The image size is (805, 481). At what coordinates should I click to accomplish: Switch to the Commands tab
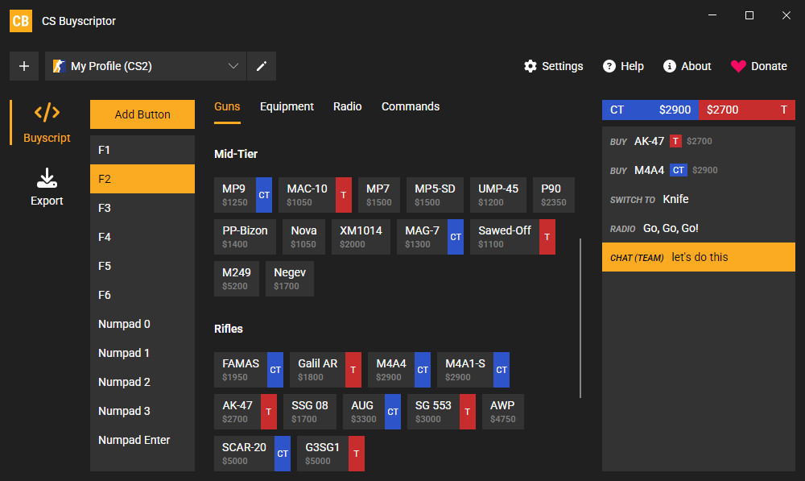coord(411,107)
